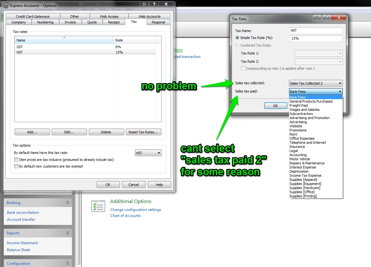The height and width of the screenshot is (267, 371).
Task: Open the Credit Card Gateways tab
Action: click(x=33, y=16)
